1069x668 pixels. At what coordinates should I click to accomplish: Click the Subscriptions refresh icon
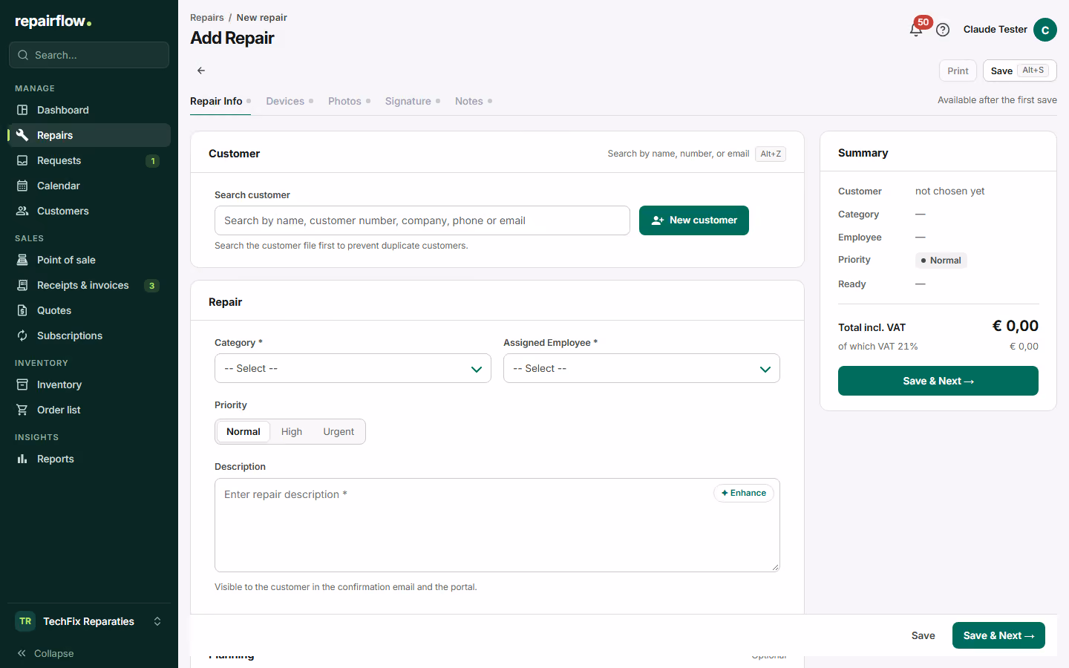(x=22, y=335)
